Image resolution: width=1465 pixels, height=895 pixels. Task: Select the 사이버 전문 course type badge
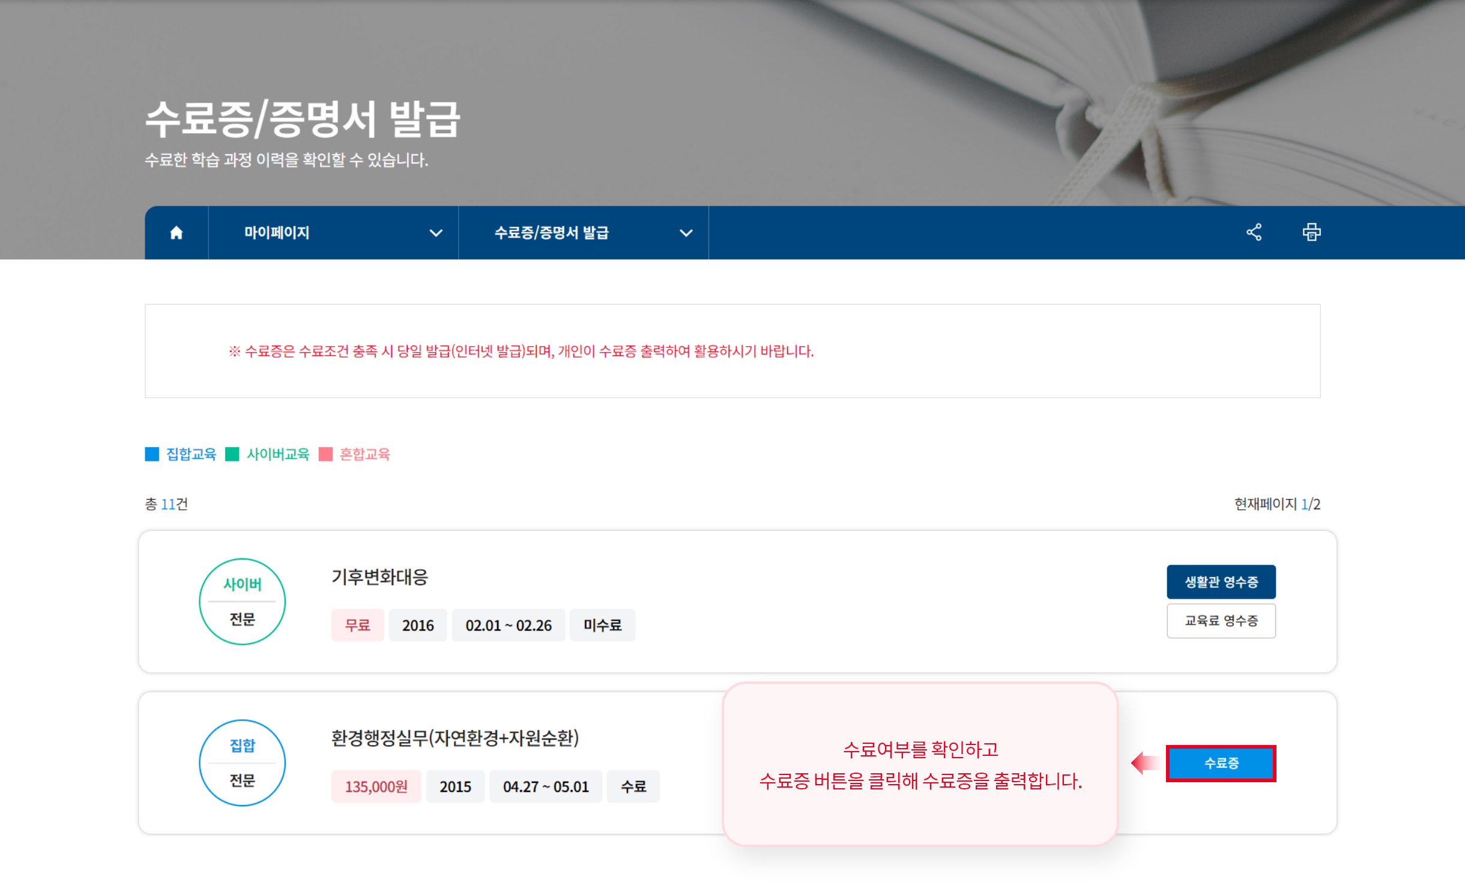click(x=242, y=600)
